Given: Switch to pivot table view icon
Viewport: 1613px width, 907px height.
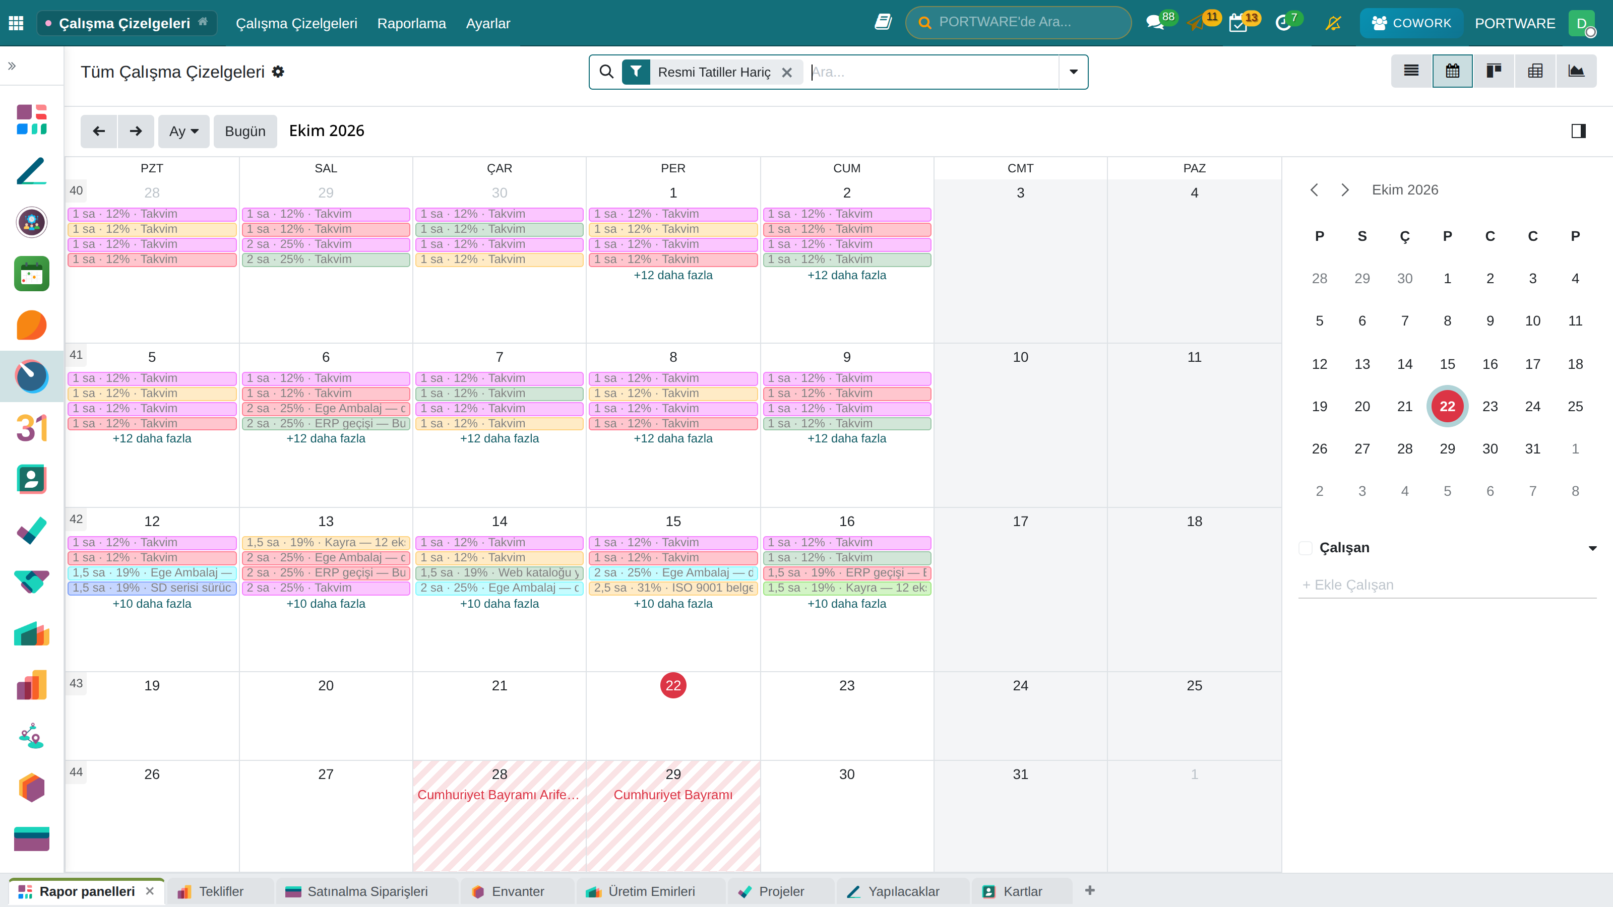Looking at the screenshot, I should (x=1535, y=71).
